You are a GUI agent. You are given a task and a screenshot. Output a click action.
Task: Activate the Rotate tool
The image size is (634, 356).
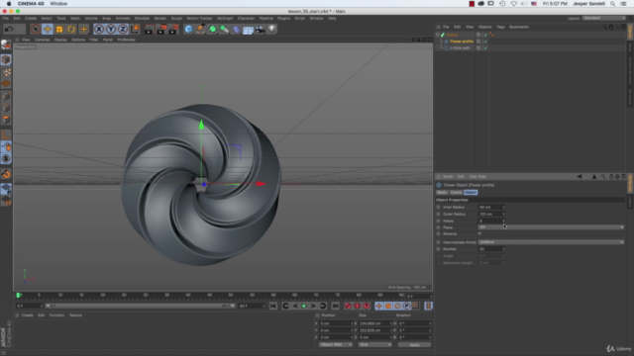coord(71,29)
